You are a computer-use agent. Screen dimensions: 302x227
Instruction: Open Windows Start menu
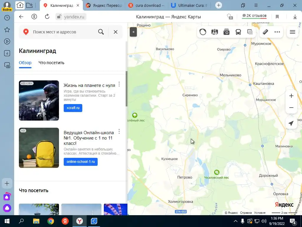click(x=7, y=221)
